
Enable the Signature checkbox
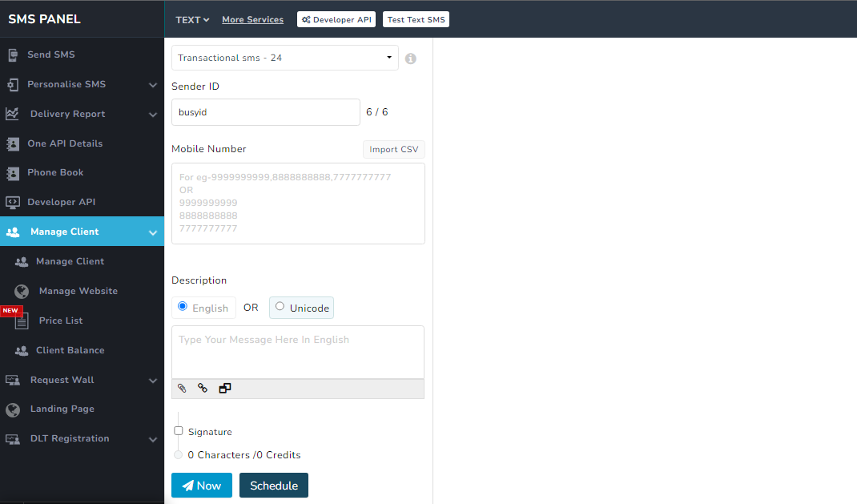(x=178, y=431)
